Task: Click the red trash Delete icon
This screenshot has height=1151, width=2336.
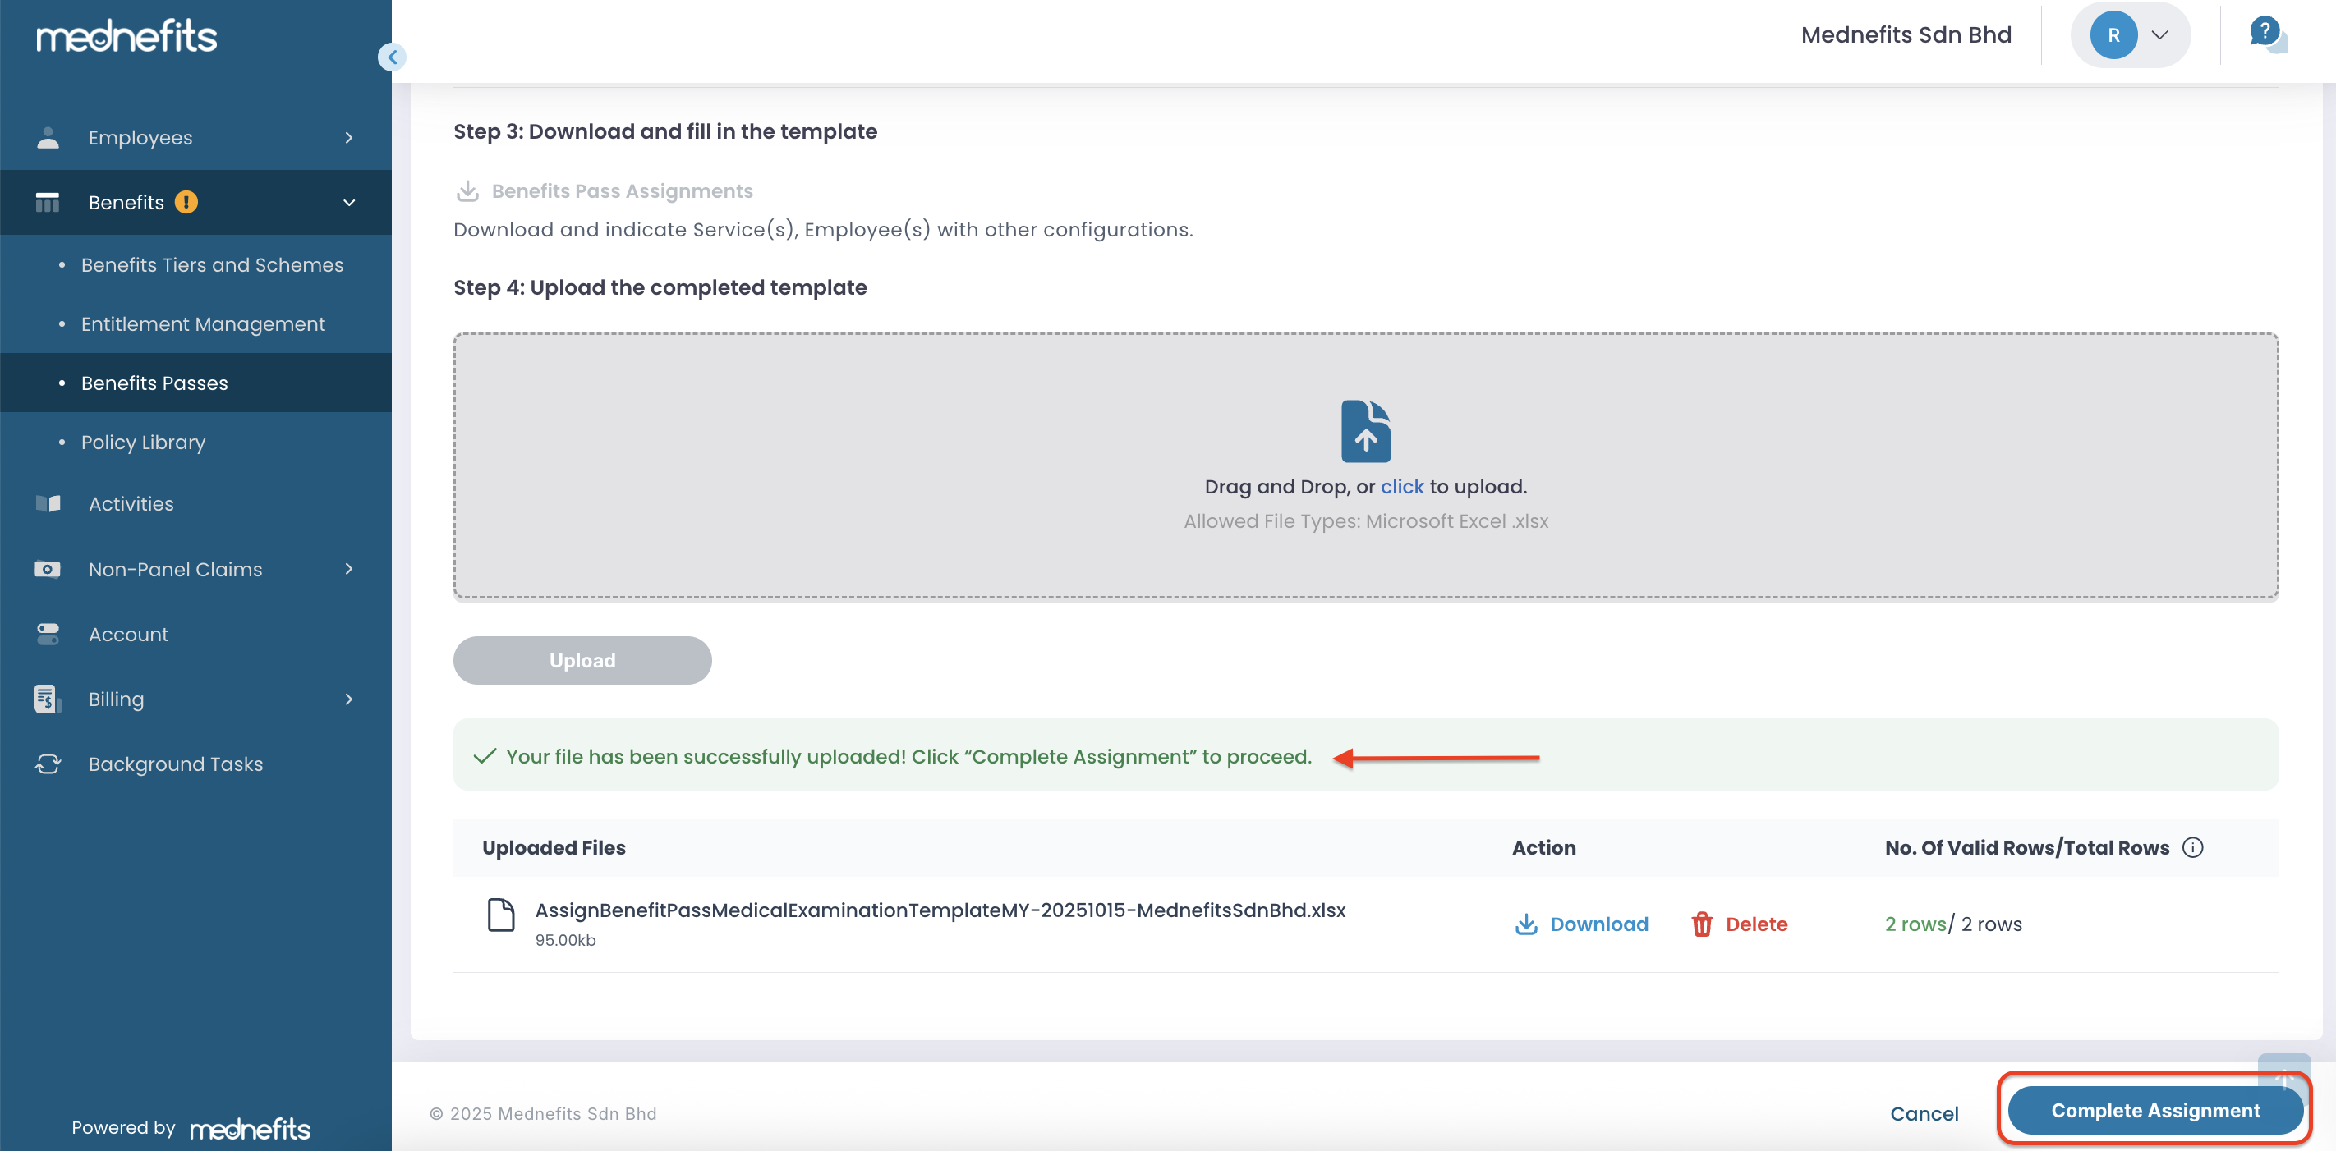Action: [x=1701, y=924]
